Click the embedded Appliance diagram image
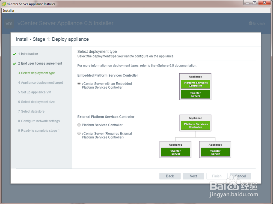The height and width of the screenshot is (204, 273). [195, 87]
